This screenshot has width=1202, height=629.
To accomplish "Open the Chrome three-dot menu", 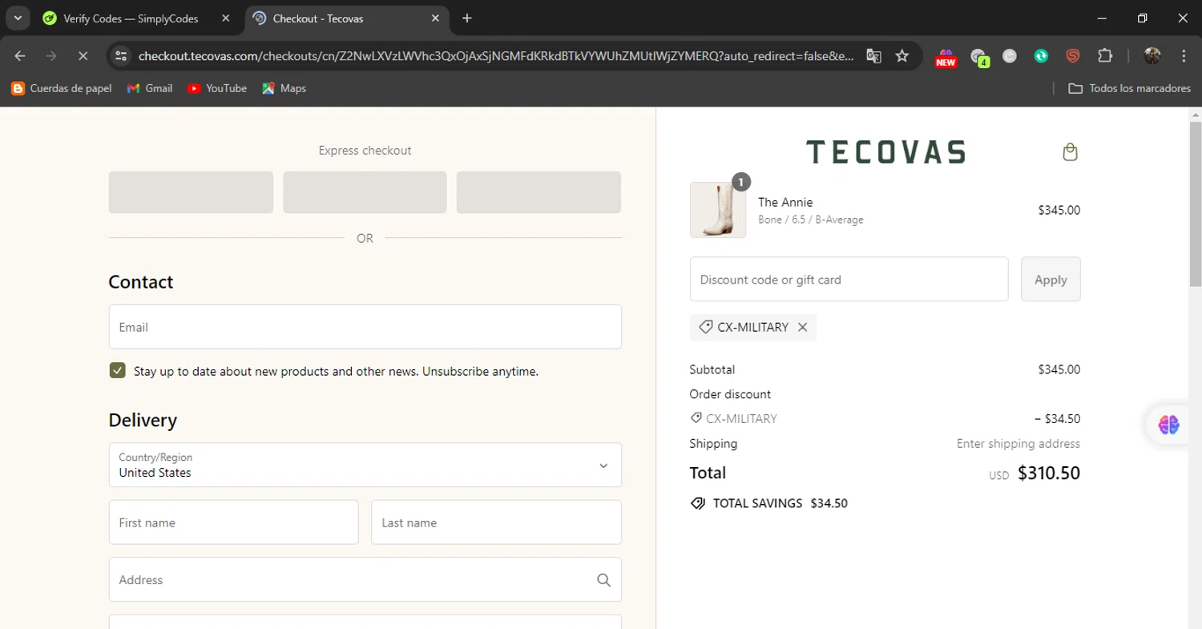I will click(x=1184, y=56).
